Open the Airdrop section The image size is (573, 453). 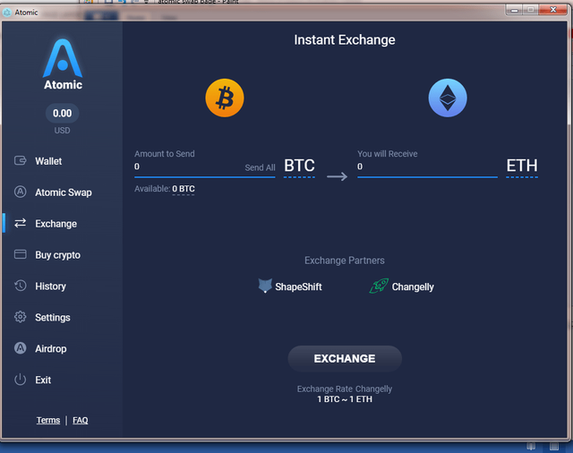point(51,348)
